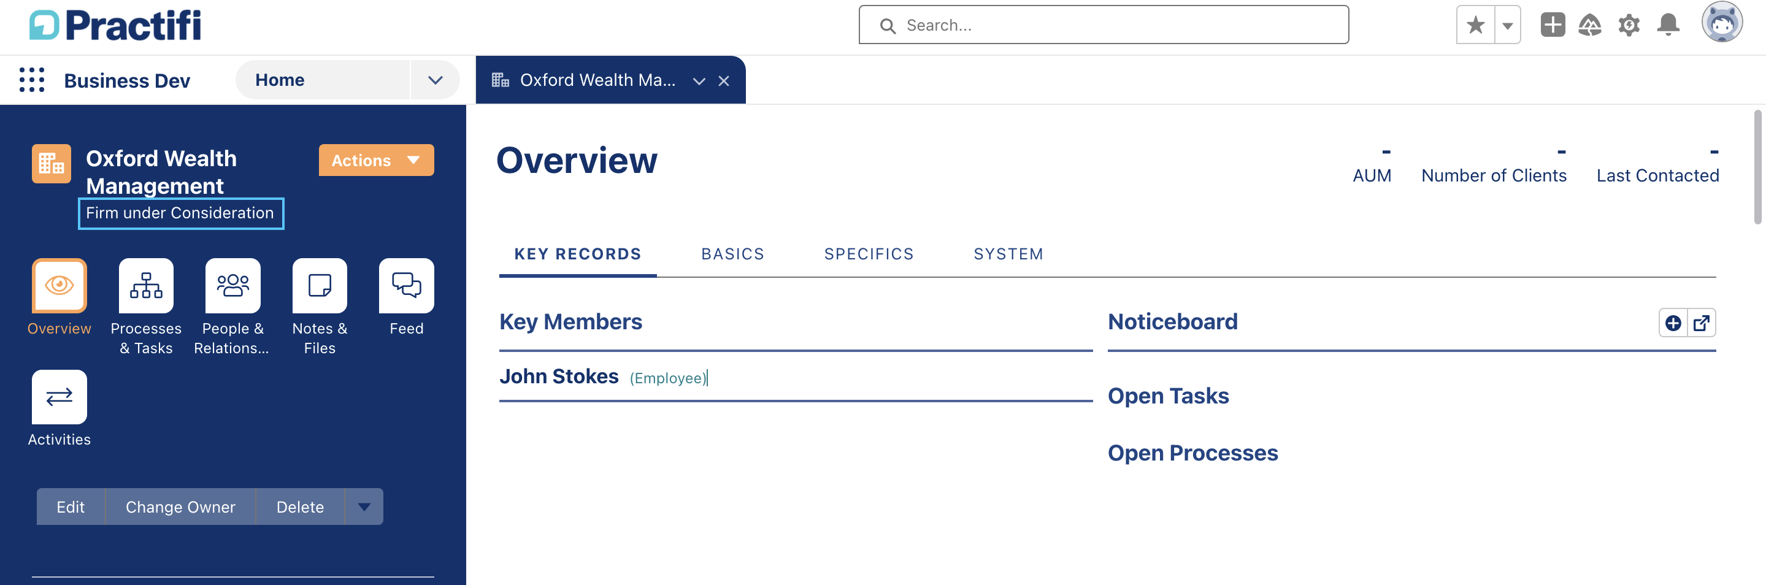This screenshot has width=1766, height=585.
Task: Open People & Relations section icon
Action: click(233, 285)
